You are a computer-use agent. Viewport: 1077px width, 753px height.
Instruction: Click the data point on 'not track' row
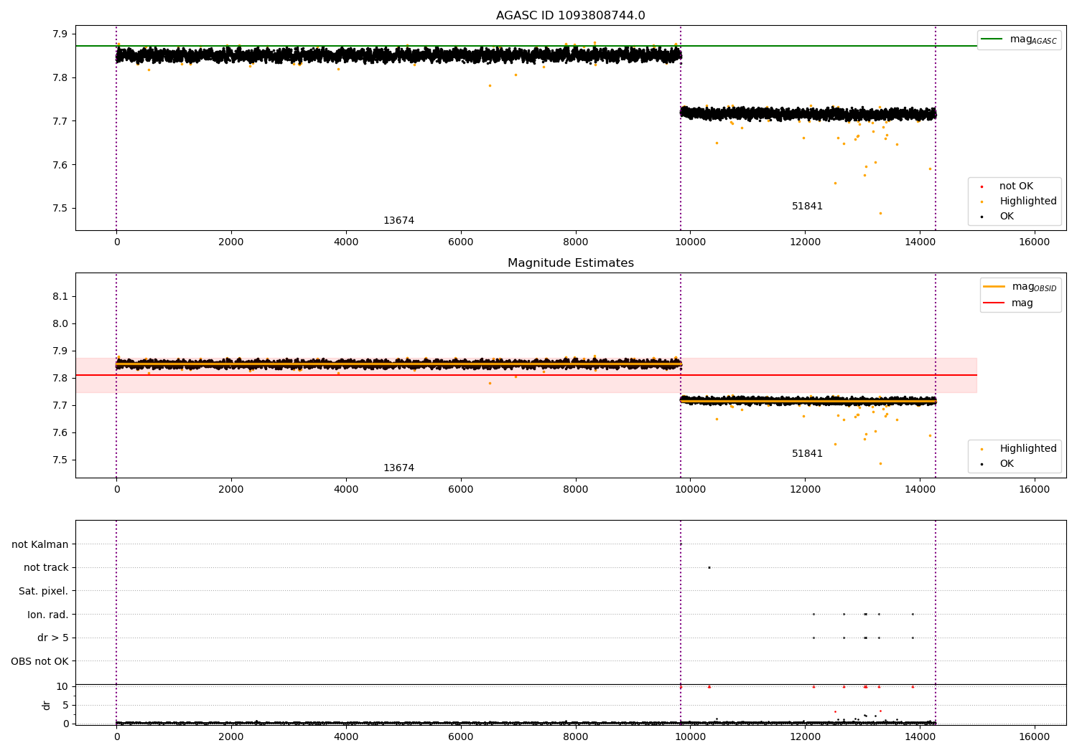(709, 568)
